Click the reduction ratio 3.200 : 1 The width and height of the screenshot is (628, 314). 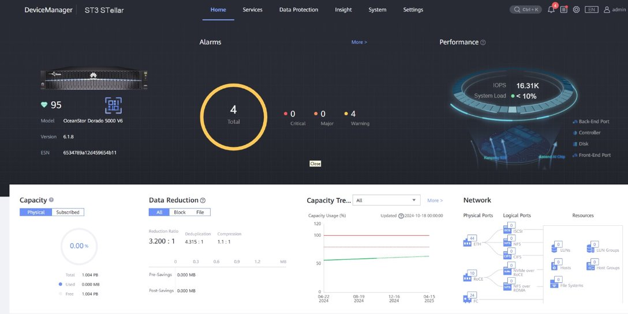(162, 241)
